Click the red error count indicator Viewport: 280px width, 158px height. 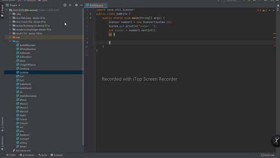(x=259, y=11)
